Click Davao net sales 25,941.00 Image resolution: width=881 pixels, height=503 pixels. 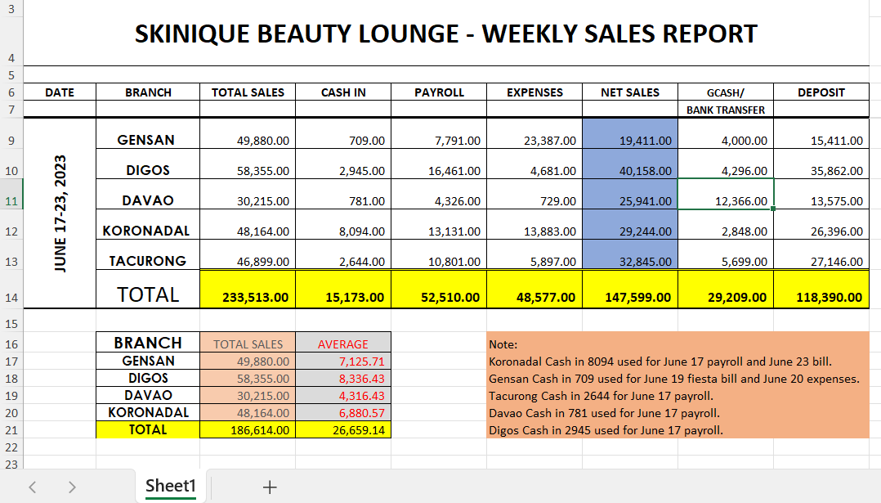(x=630, y=195)
